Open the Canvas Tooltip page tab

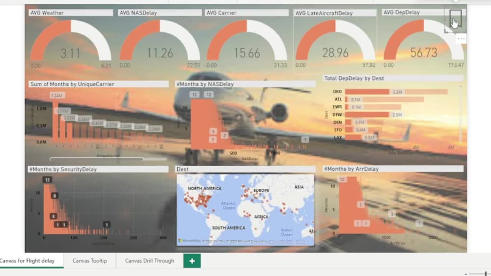89,261
